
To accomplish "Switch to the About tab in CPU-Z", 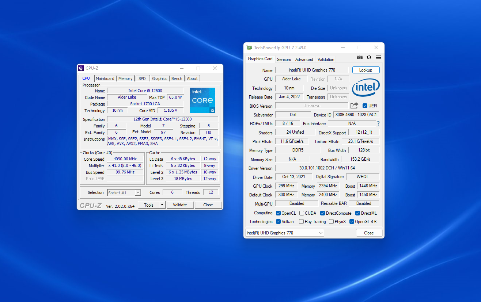I will click(192, 79).
